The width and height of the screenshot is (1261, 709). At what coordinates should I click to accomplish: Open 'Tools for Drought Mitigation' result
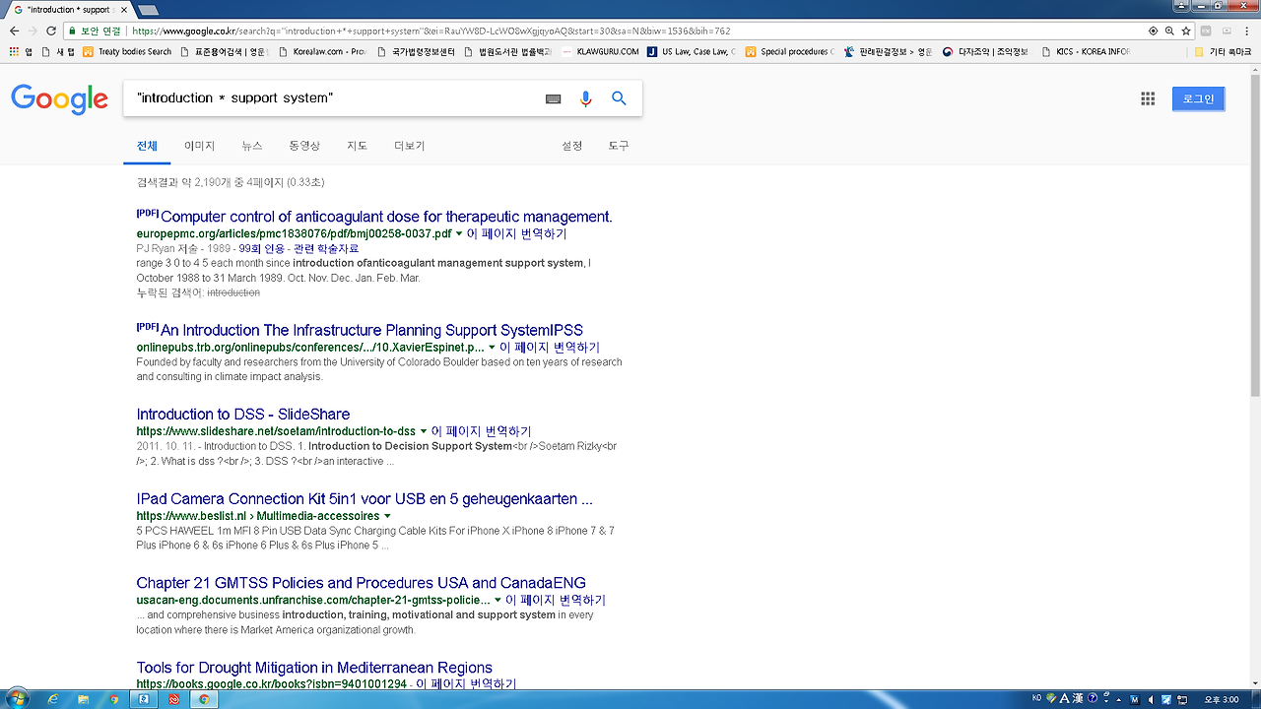[x=314, y=668]
